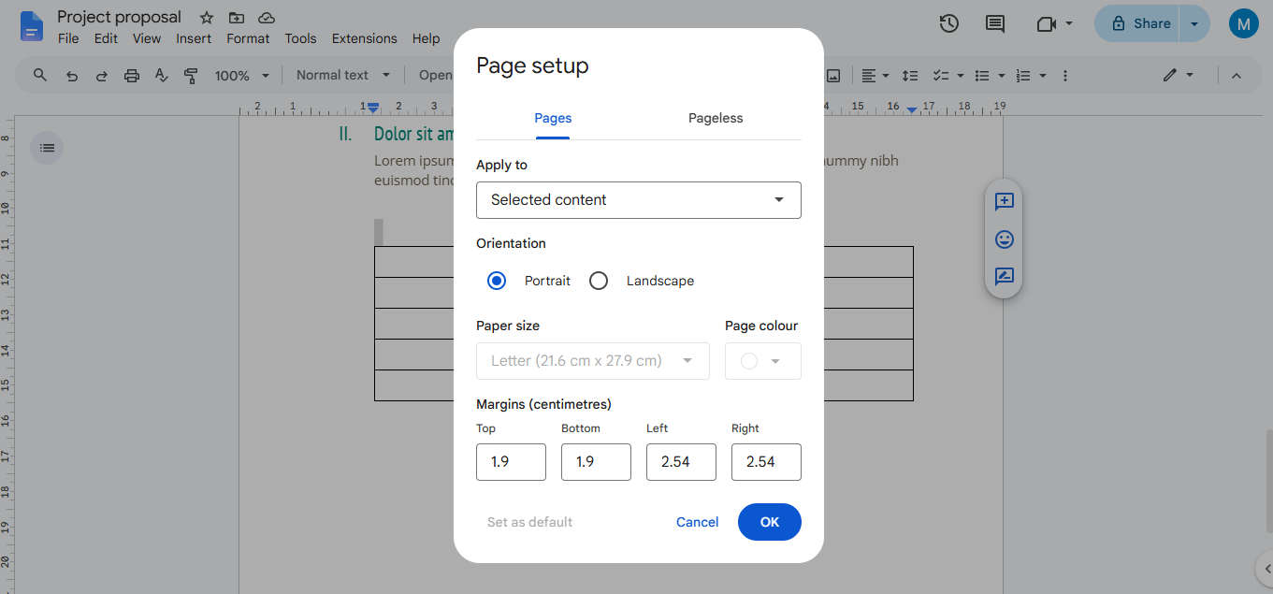Run spelling and grammar check
Image resolution: width=1273 pixels, height=594 pixels.
coord(162,76)
